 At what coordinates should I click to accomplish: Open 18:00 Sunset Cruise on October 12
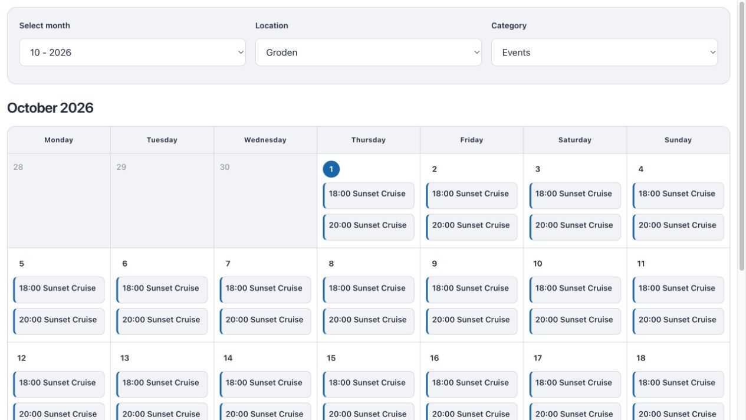59,384
